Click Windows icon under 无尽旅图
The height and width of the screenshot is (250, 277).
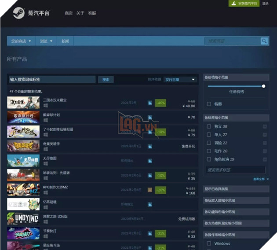tap(46, 164)
